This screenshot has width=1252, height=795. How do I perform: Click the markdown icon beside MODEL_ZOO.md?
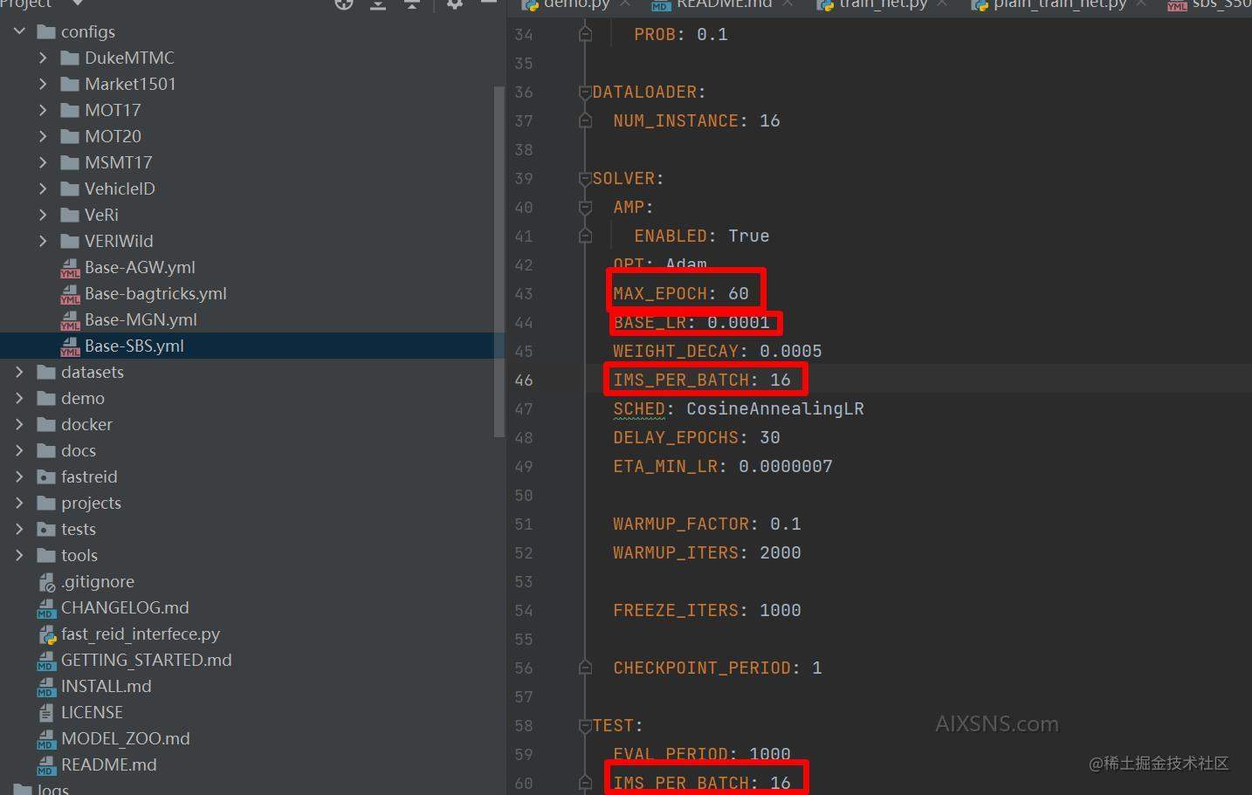[x=46, y=739]
